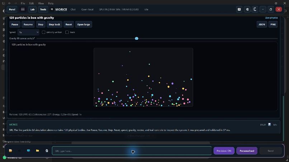Enable the Velocity vectors checkbox
The height and width of the screenshot is (162, 289).
point(43,32)
